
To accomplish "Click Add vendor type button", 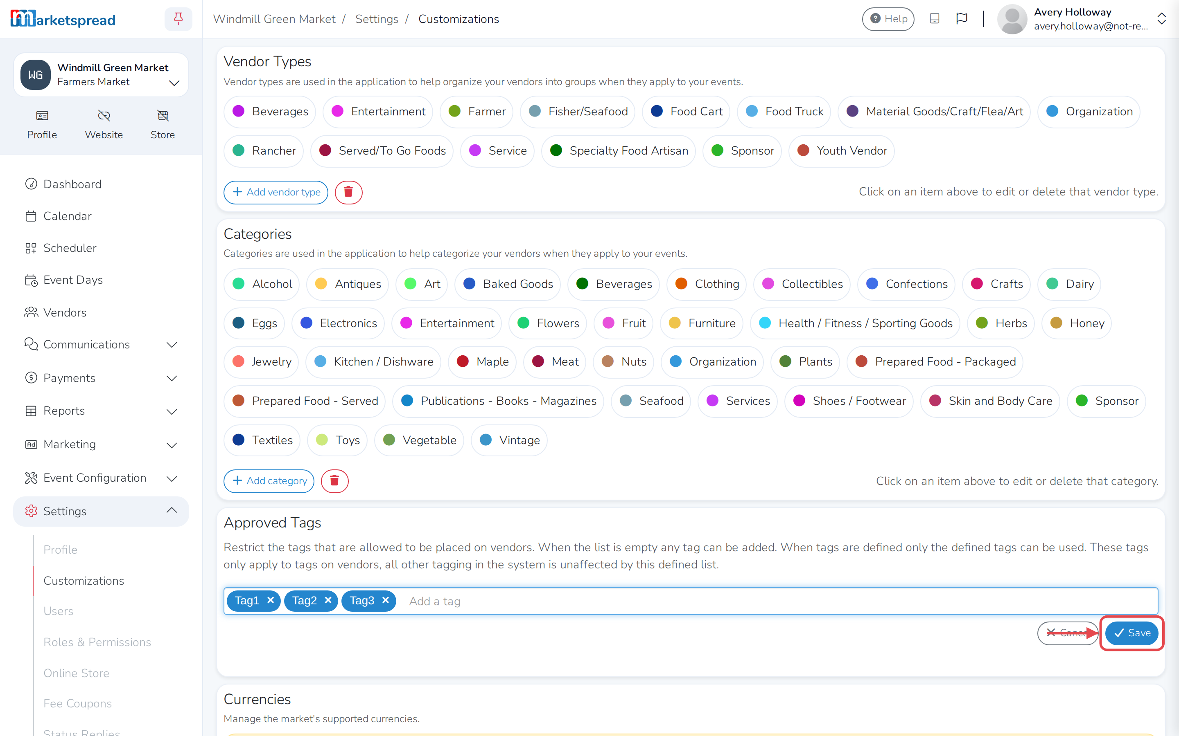I will (x=276, y=192).
